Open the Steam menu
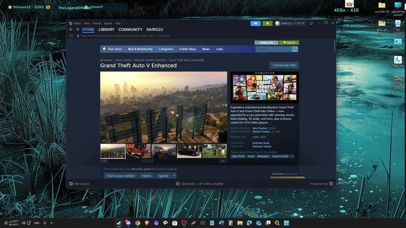 pos(77,23)
